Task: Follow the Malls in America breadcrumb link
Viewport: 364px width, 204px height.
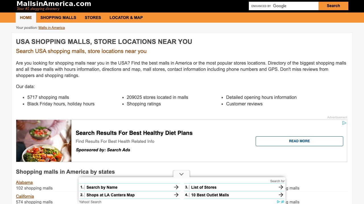Action: pyautogui.click(x=51, y=28)
